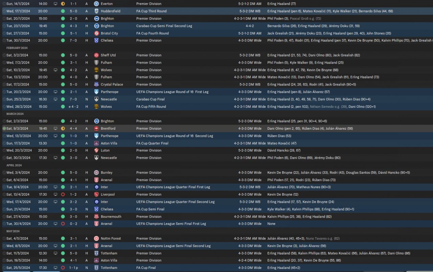The image size is (433, 272).
Task: Click the Everton club badge
Action: click(x=96, y=4)
